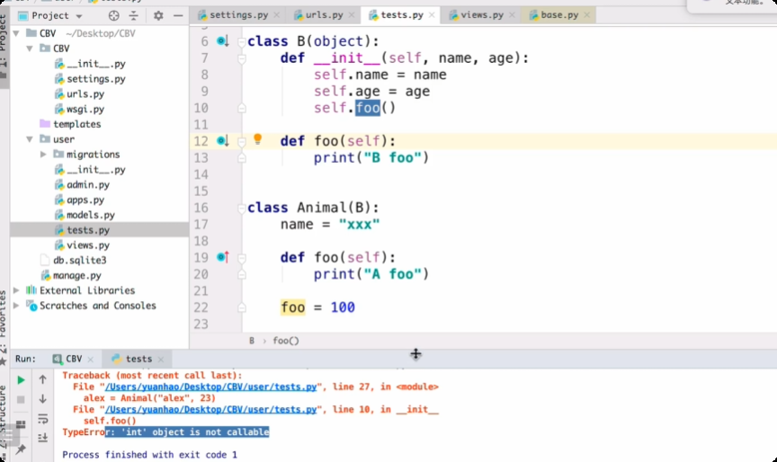The image size is (777, 462).
Task: Click the restore layout icon in run panel
Action: [21, 424]
